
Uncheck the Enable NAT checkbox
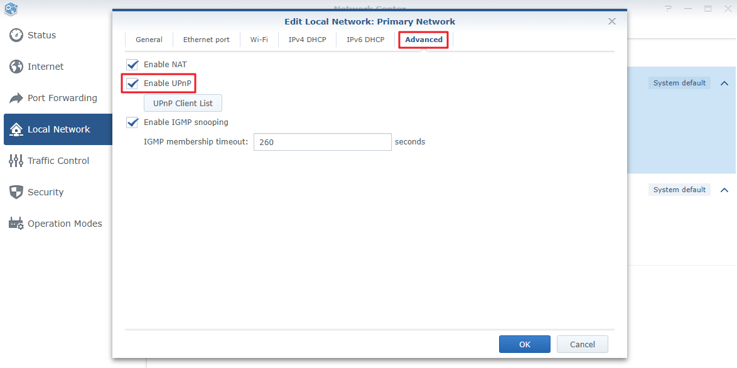pyautogui.click(x=132, y=65)
